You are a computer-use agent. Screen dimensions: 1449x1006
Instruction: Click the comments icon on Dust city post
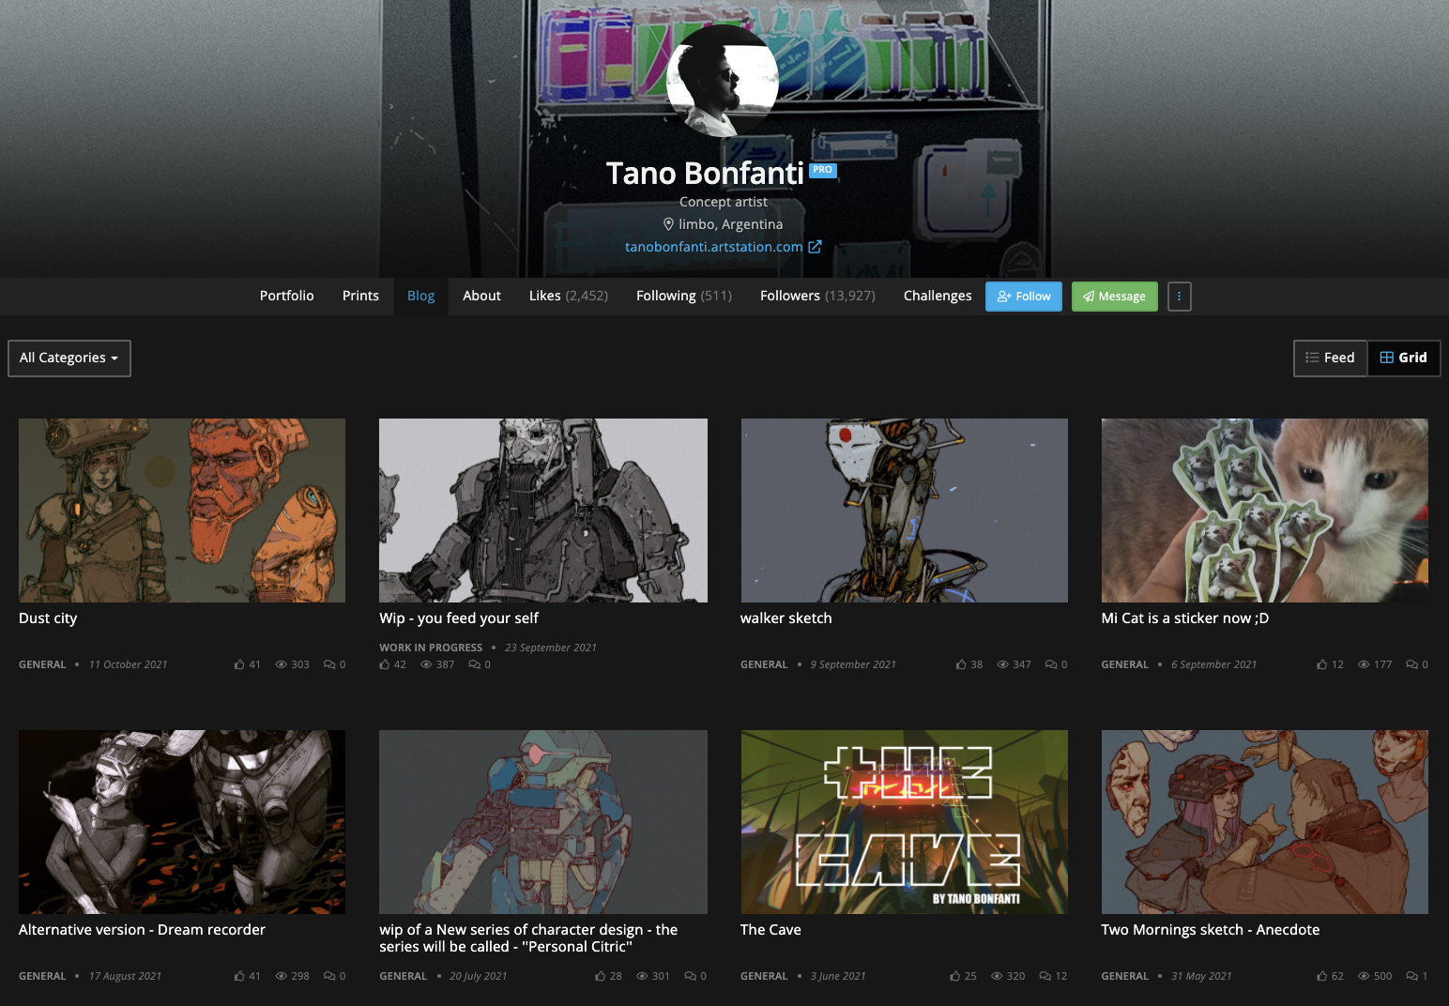[329, 664]
